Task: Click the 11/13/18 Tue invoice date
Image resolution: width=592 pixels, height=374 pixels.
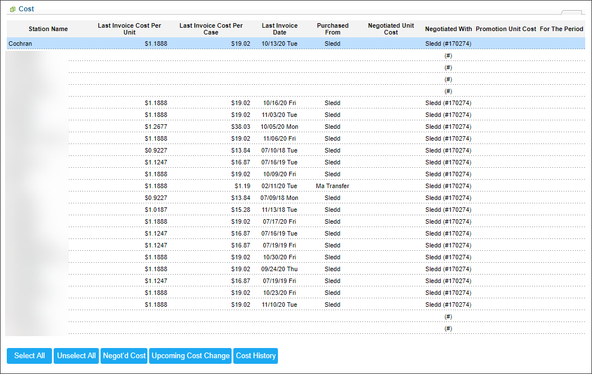Action: [x=280, y=210]
